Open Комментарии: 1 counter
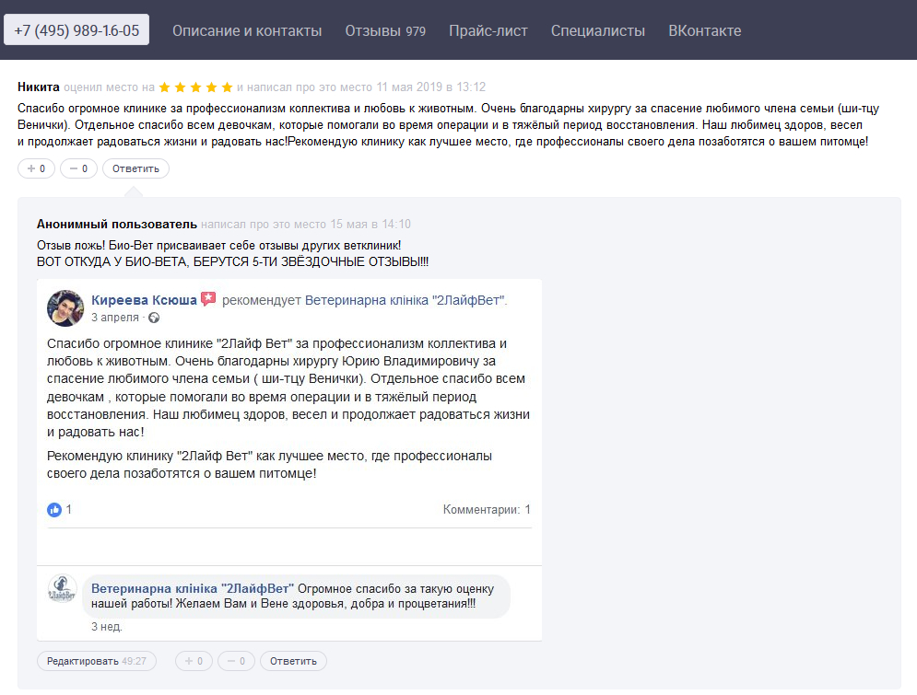The image size is (917, 695). (487, 509)
